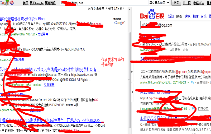
Task: Expand dropdown arrow after 2011-09-21 date
Action: [x=188, y=82]
